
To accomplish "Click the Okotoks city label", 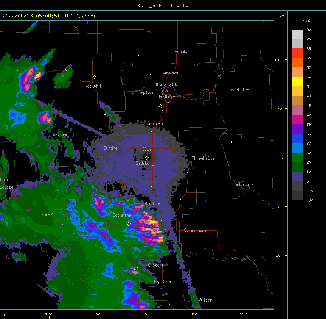I will click(x=156, y=265).
